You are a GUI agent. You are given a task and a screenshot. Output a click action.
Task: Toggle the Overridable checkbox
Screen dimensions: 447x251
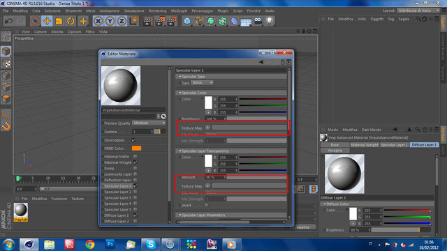click(133, 140)
